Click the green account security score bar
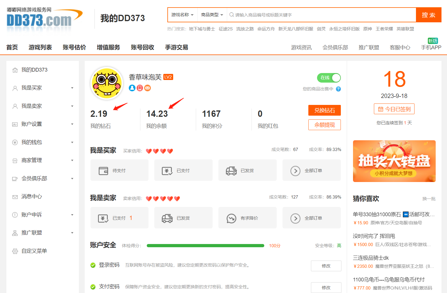 click(205, 246)
